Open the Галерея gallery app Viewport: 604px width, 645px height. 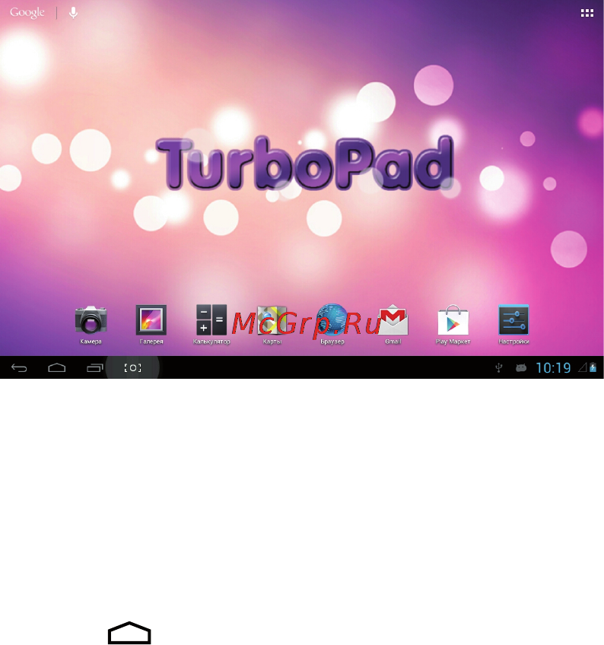point(151,324)
